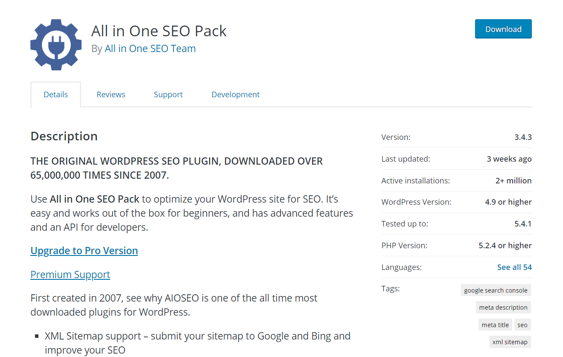This screenshot has height=357, width=563.
Task: Click the 'Tested up to:' label
Action: pyautogui.click(x=405, y=223)
